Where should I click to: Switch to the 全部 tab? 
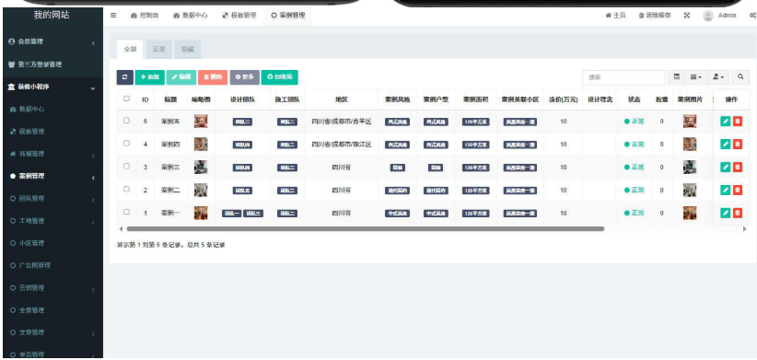coord(130,49)
